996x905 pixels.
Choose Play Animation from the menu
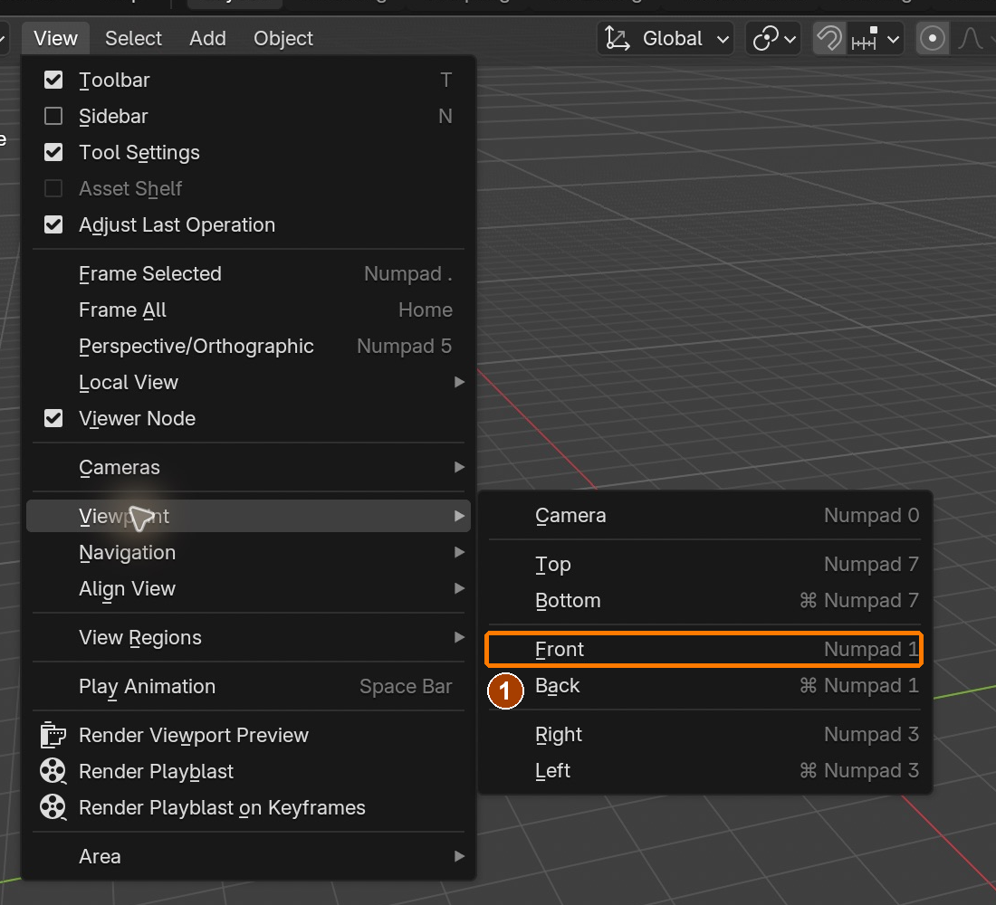click(248, 687)
